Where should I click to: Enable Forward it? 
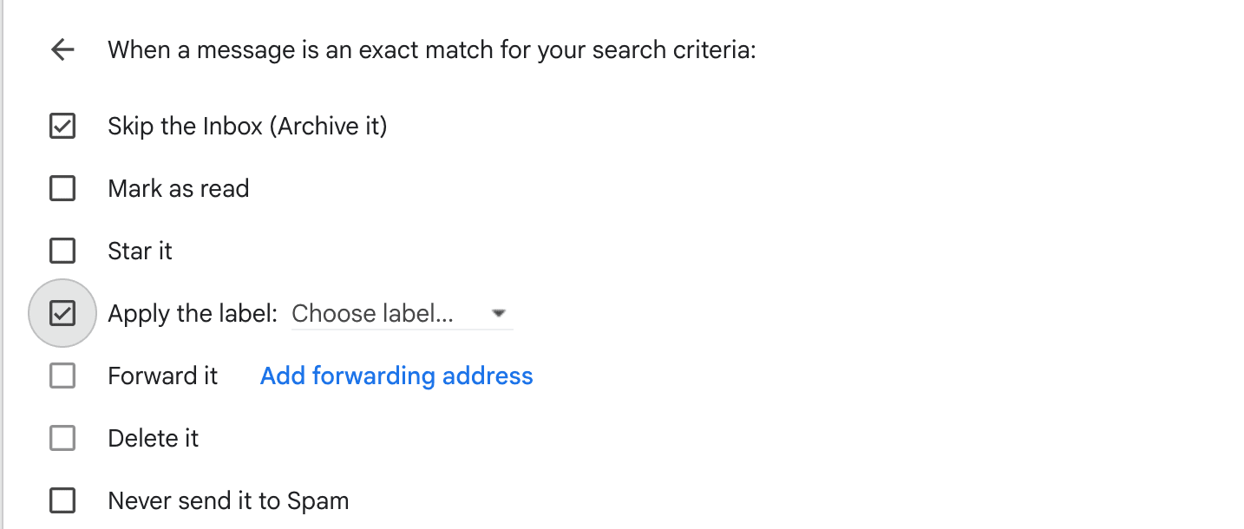62,376
